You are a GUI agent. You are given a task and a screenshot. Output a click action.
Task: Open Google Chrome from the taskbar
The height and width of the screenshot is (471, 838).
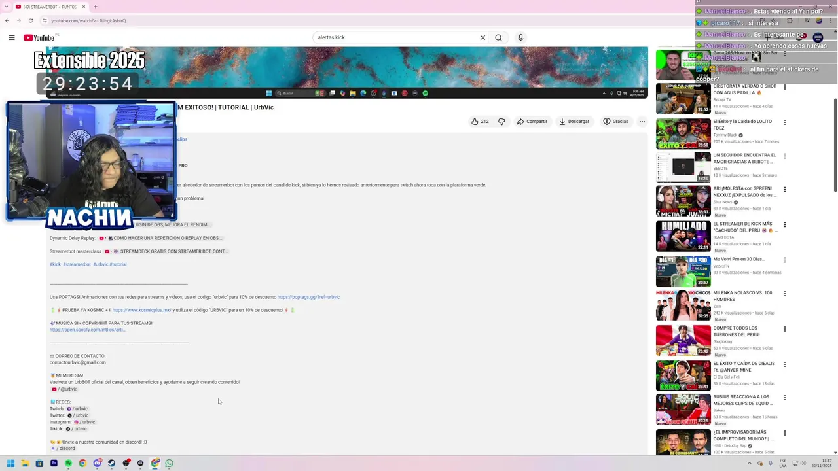(82, 463)
